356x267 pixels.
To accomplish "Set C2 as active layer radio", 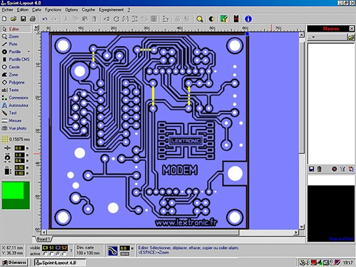I will [x=58, y=254].
